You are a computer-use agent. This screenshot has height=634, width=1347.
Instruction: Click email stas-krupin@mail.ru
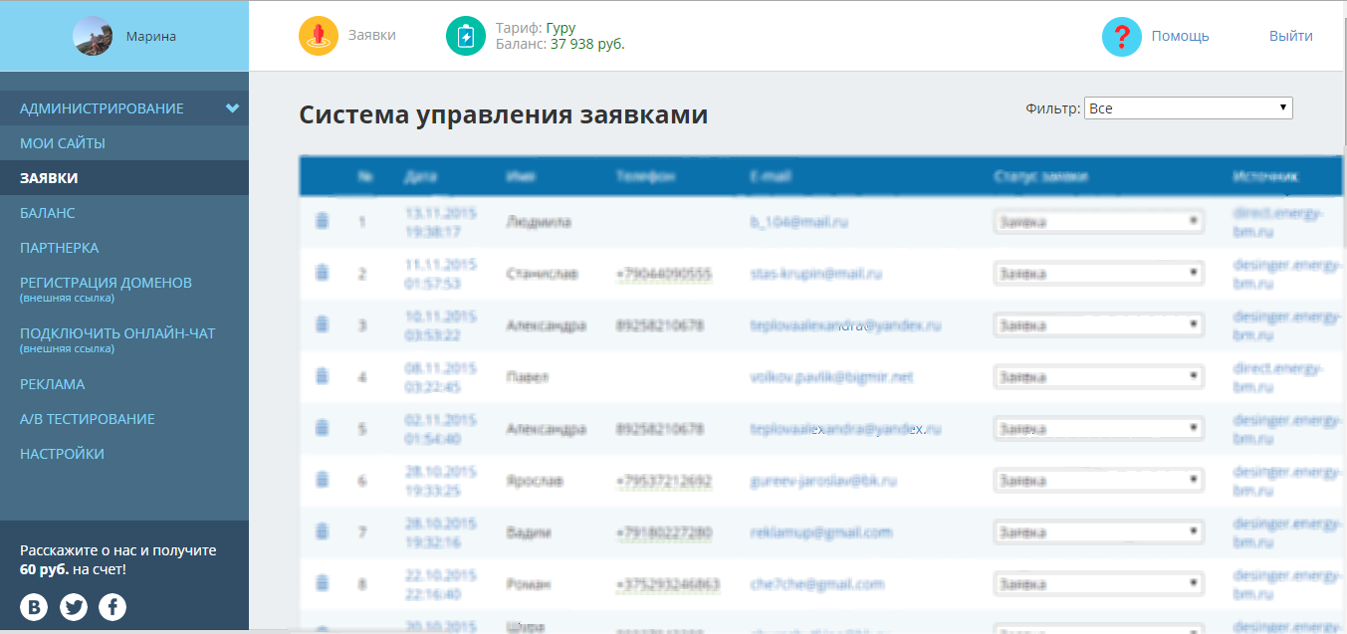point(816,274)
